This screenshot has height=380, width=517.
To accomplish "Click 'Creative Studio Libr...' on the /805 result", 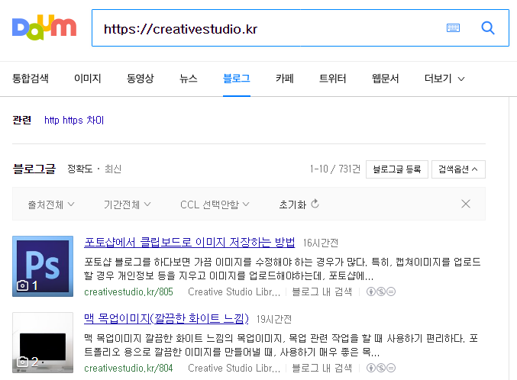I will point(234,291).
